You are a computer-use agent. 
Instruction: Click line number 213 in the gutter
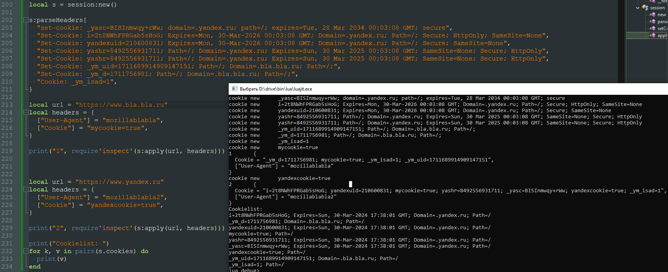click(x=7, y=105)
